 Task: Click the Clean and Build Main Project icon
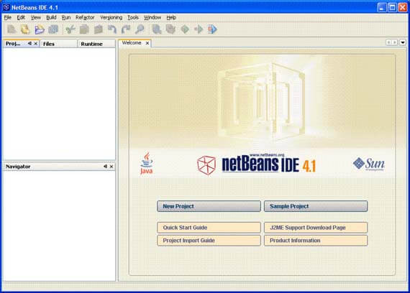click(170, 29)
